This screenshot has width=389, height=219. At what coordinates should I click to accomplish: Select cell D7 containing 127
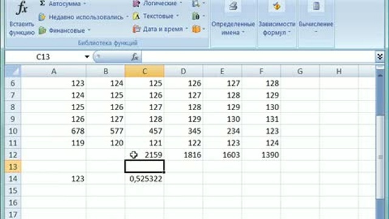[184, 95]
